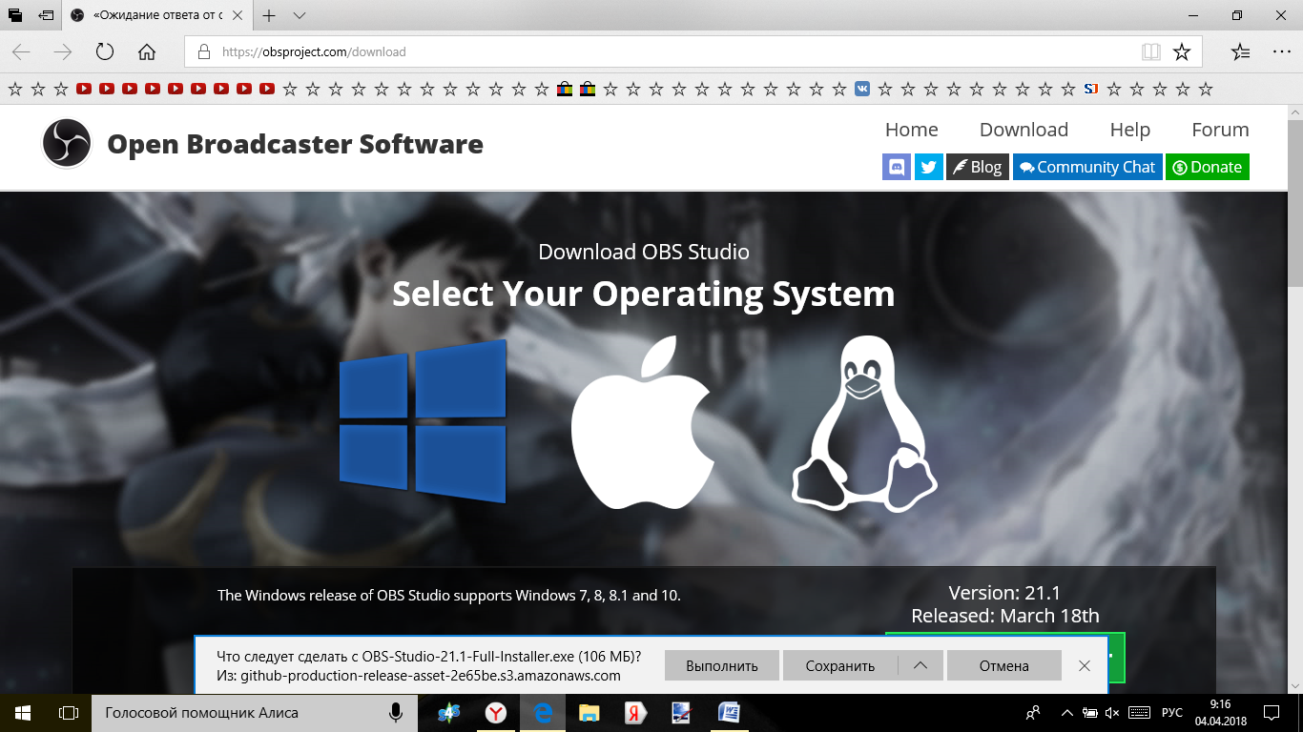The image size is (1303, 732).
Task: Go to browser home page icon
Action: point(147,52)
